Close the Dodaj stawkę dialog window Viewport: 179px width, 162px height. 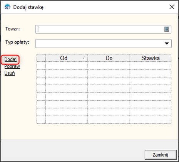point(172,7)
